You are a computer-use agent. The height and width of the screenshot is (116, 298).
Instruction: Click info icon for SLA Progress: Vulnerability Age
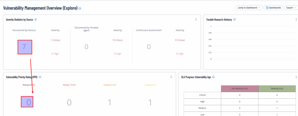(214, 77)
